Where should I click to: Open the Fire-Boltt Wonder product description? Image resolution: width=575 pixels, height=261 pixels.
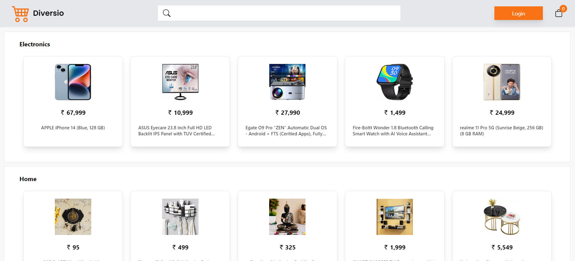[x=393, y=131]
